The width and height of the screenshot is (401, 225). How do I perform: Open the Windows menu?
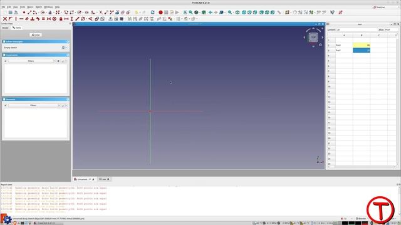point(48,7)
